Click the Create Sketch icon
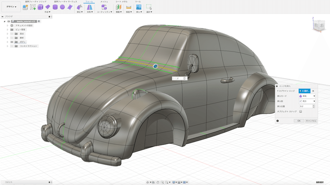 click(x=33, y=7)
